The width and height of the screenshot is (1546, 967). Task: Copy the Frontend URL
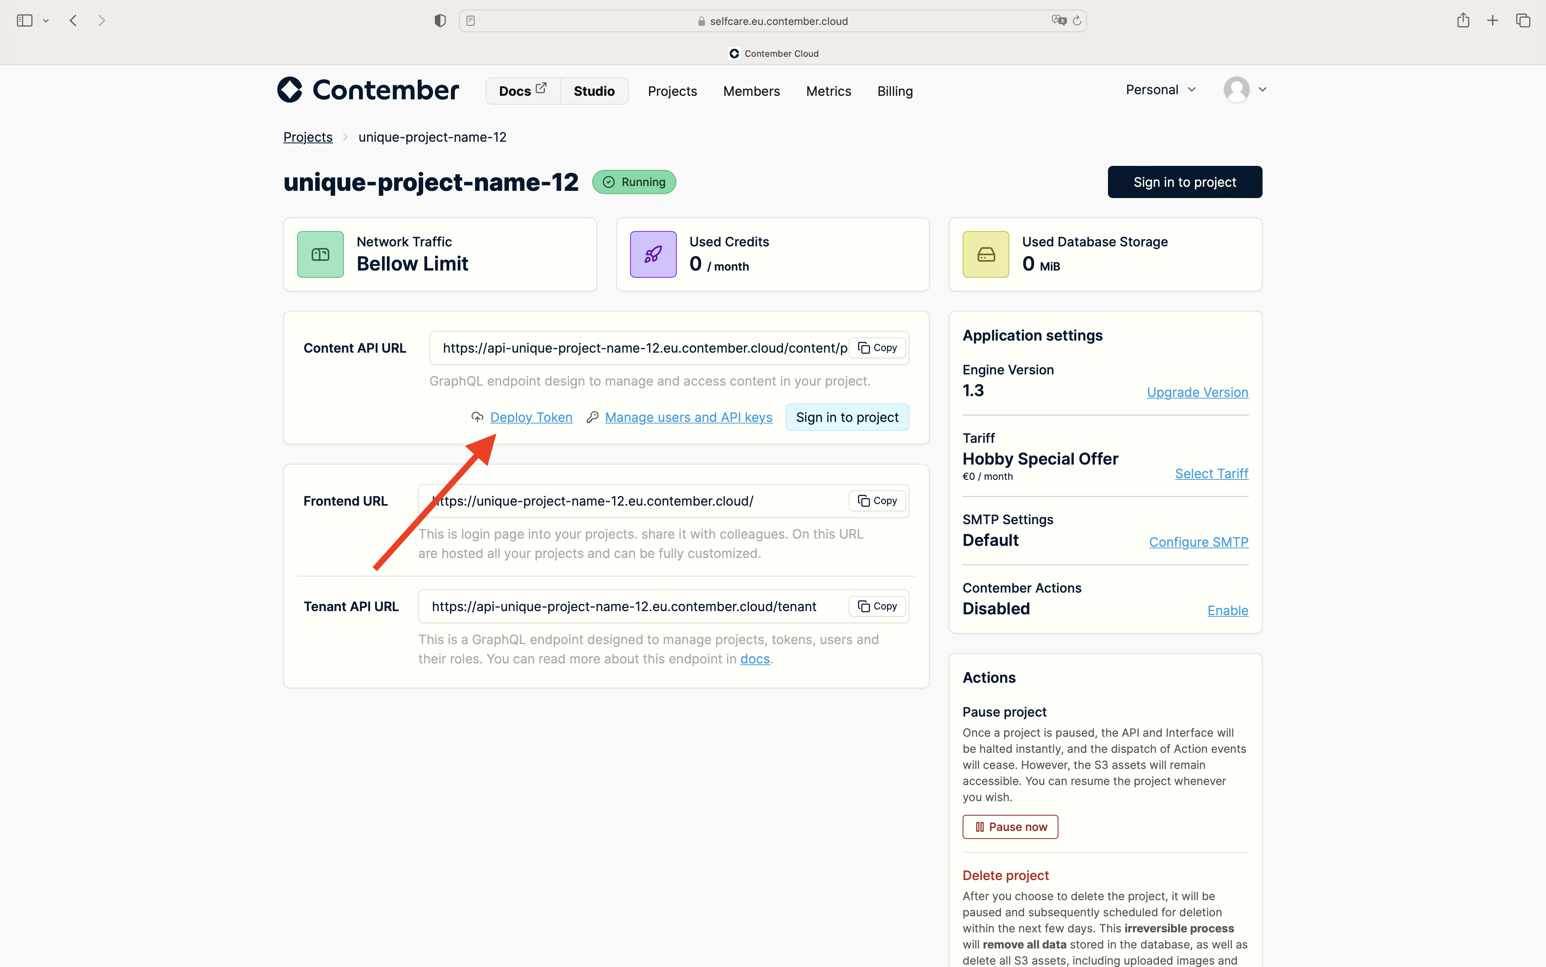(876, 501)
